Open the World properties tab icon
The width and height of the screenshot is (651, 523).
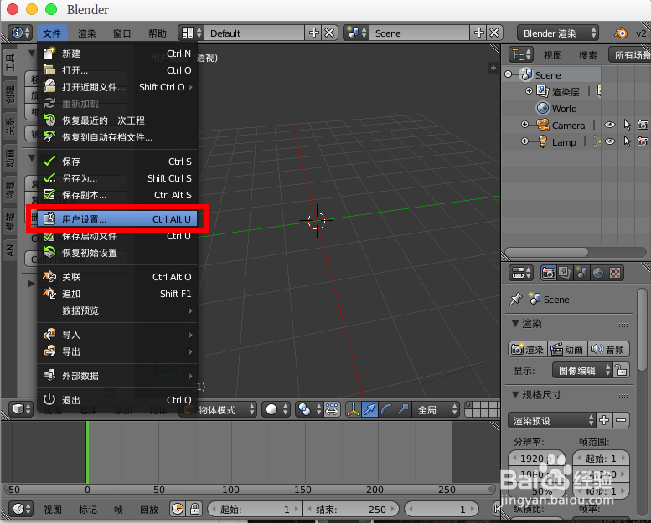click(x=598, y=273)
